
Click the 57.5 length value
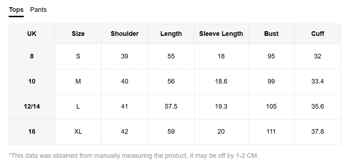pos(171,106)
